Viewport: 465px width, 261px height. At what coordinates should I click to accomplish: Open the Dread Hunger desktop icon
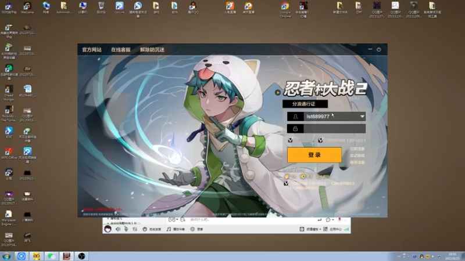(9, 93)
